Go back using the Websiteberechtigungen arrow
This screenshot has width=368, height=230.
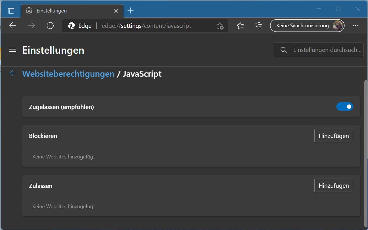pos(13,73)
